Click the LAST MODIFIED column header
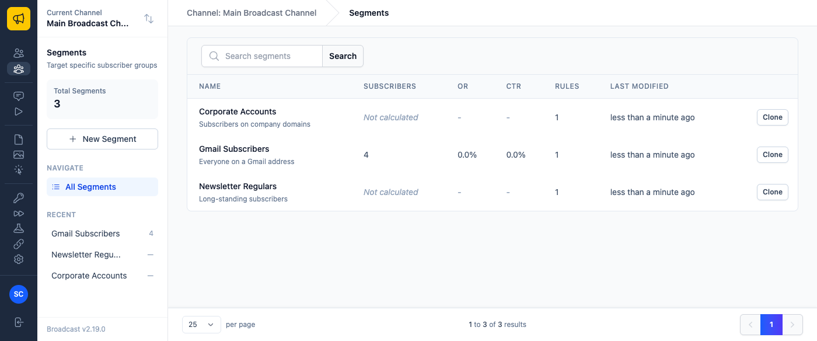This screenshot has height=341, width=817. coord(640,86)
